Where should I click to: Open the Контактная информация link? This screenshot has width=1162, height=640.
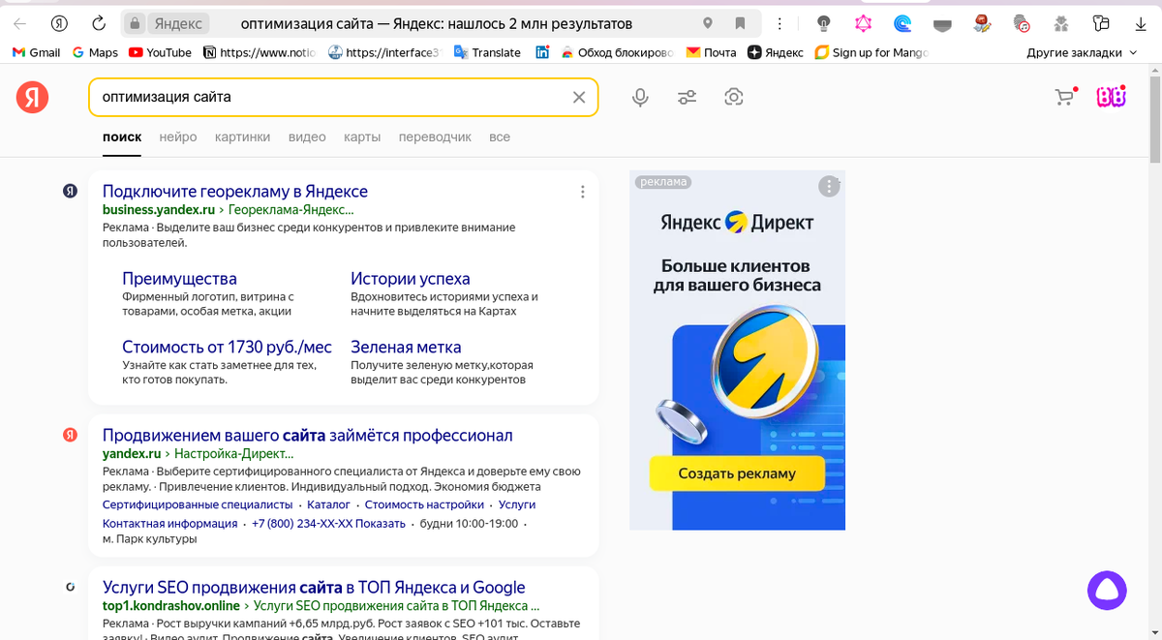pyautogui.click(x=169, y=523)
